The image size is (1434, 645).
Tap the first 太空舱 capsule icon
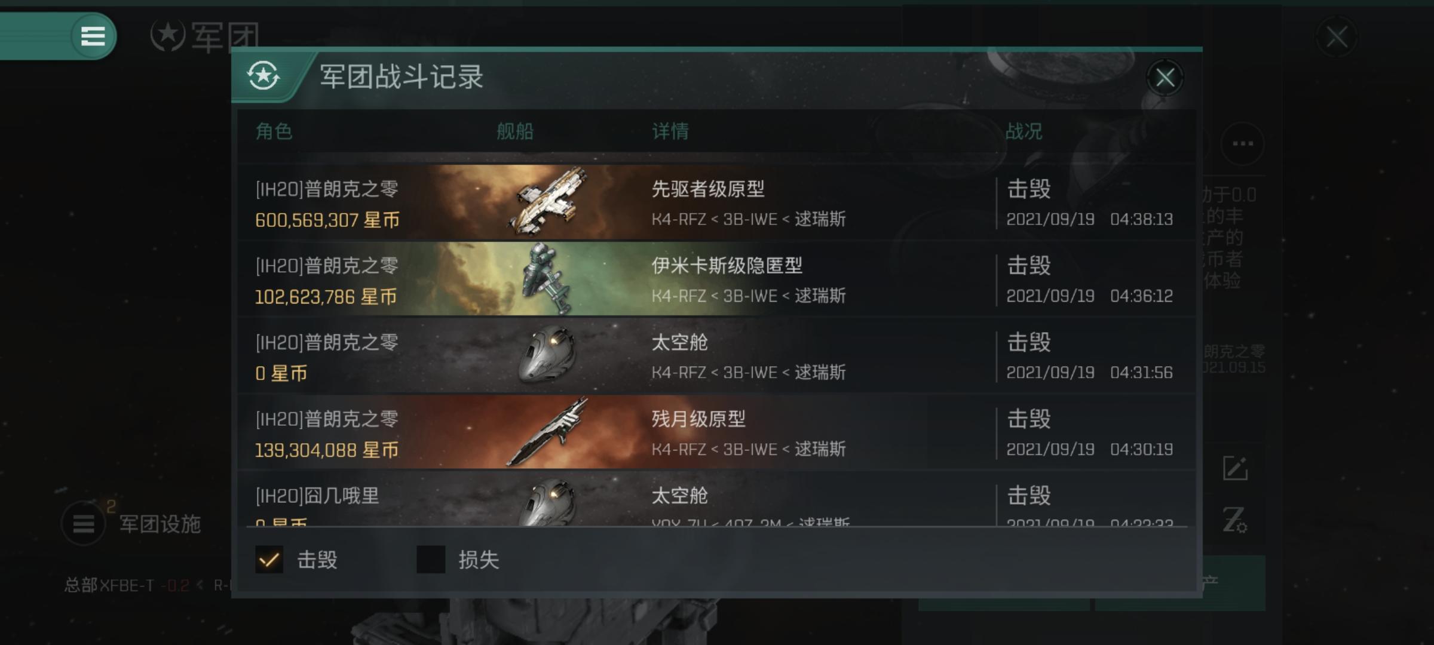(547, 355)
